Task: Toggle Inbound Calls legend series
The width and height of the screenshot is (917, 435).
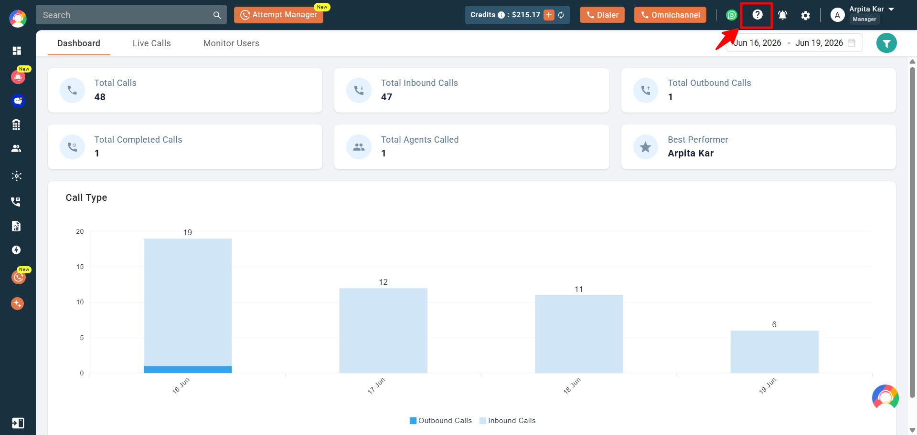Action: coord(508,421)
